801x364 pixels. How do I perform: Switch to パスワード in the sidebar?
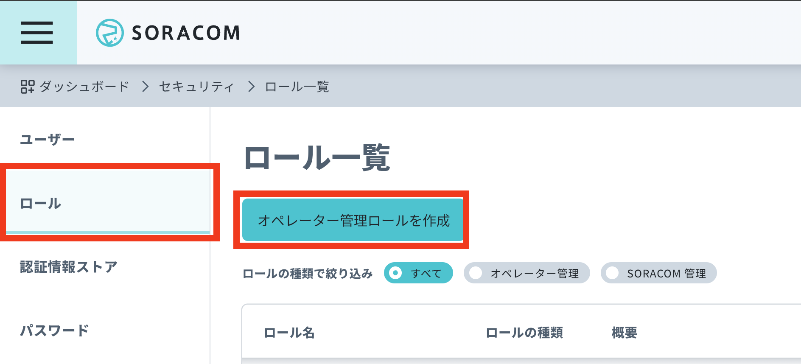coord(55,330)
